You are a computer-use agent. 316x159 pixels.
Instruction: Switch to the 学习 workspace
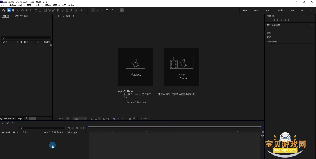267,10
